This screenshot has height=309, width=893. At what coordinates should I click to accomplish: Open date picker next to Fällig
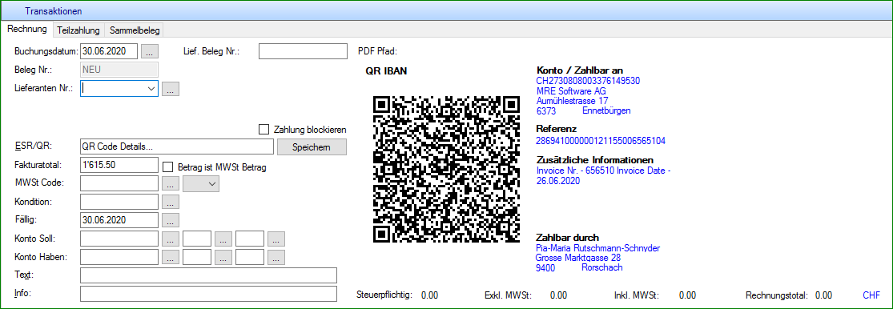coord(171,220)
